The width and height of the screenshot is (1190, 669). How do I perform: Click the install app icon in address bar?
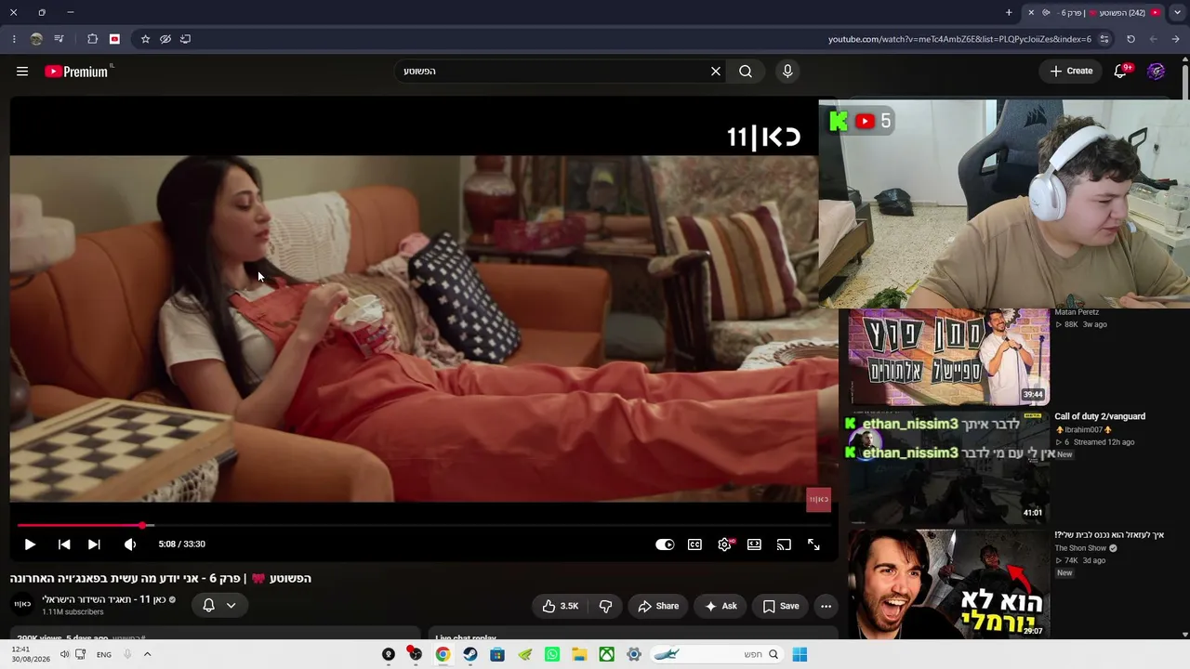[186, 39]
